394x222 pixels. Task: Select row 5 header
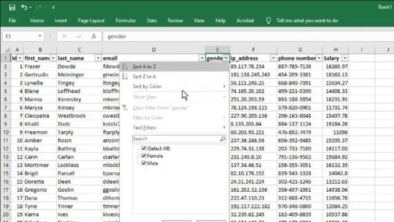[x=6, y=91]
